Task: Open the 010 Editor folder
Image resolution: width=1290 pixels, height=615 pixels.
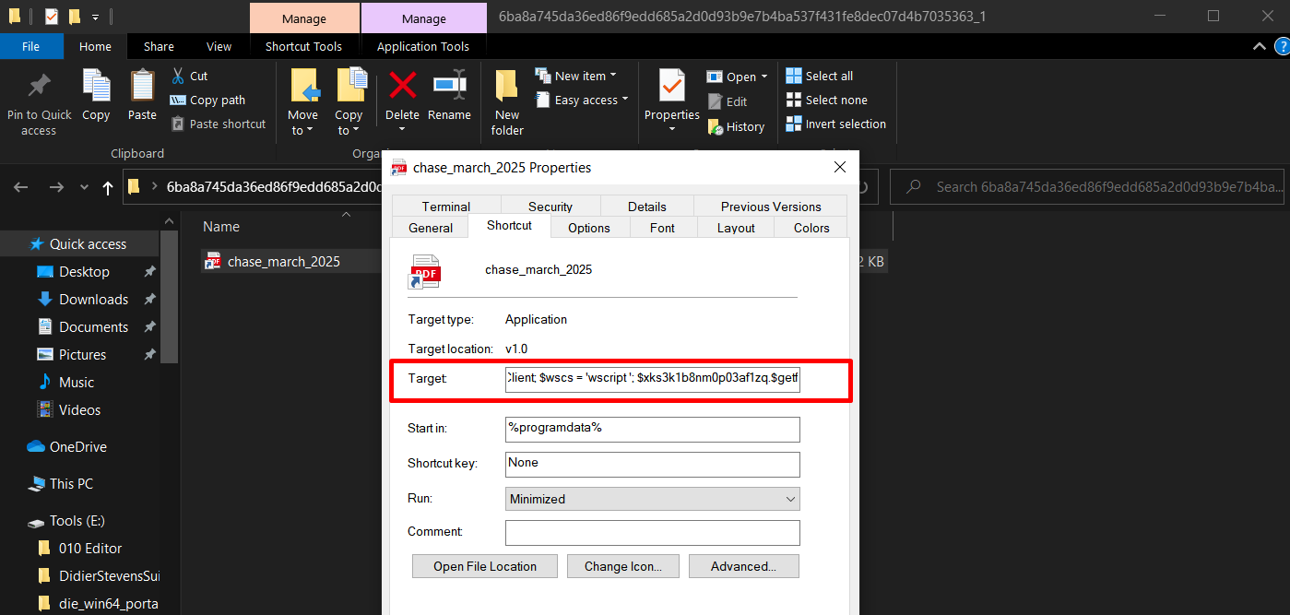Action: [90, 548]
